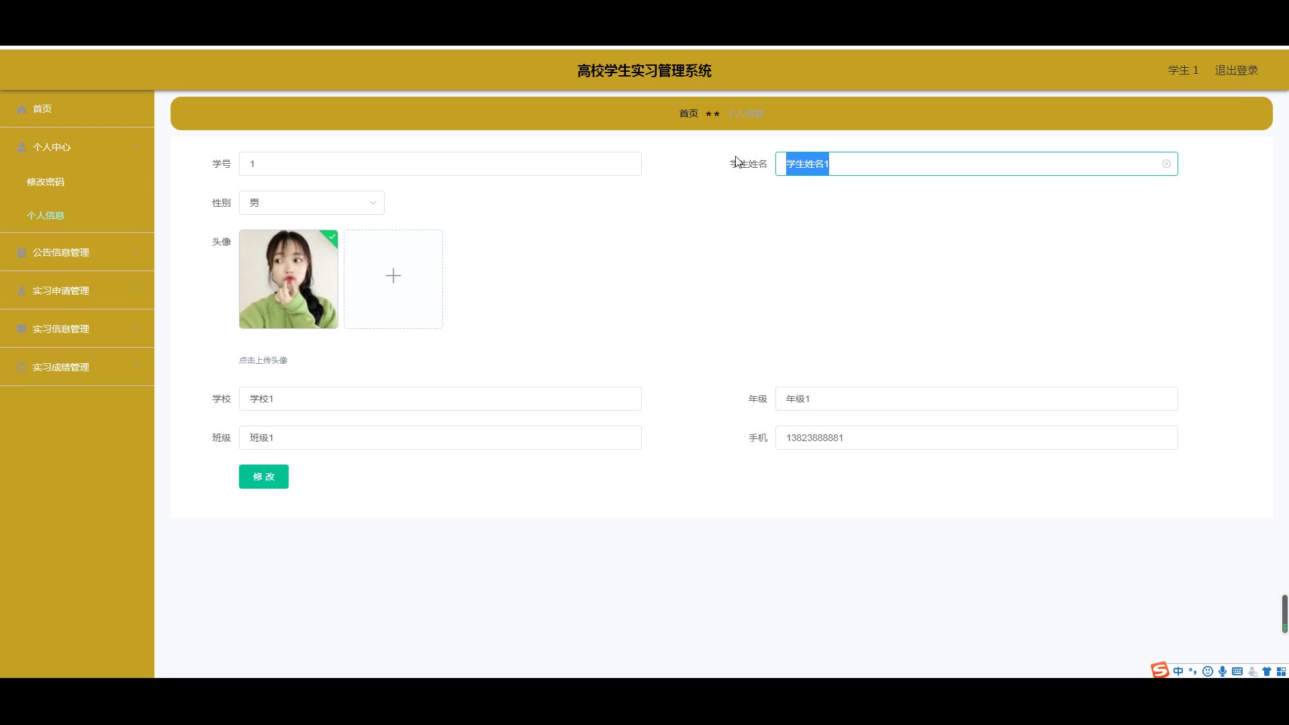1289x725 pixels.
Task: Click into the 学校 input field
Action: click(440, 399)
